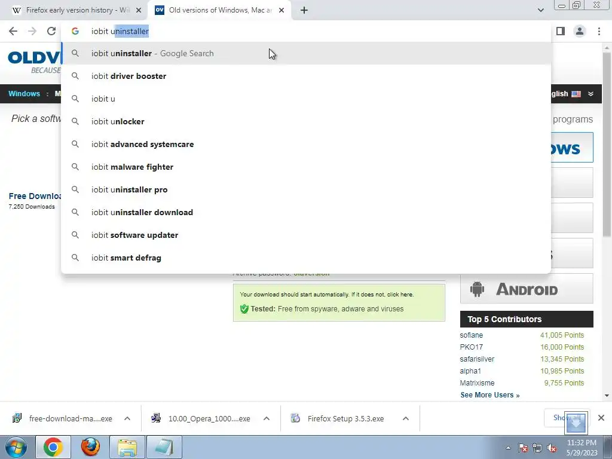
Task: Click the green Tested shield icon
Action: click(x=244, y=309)
